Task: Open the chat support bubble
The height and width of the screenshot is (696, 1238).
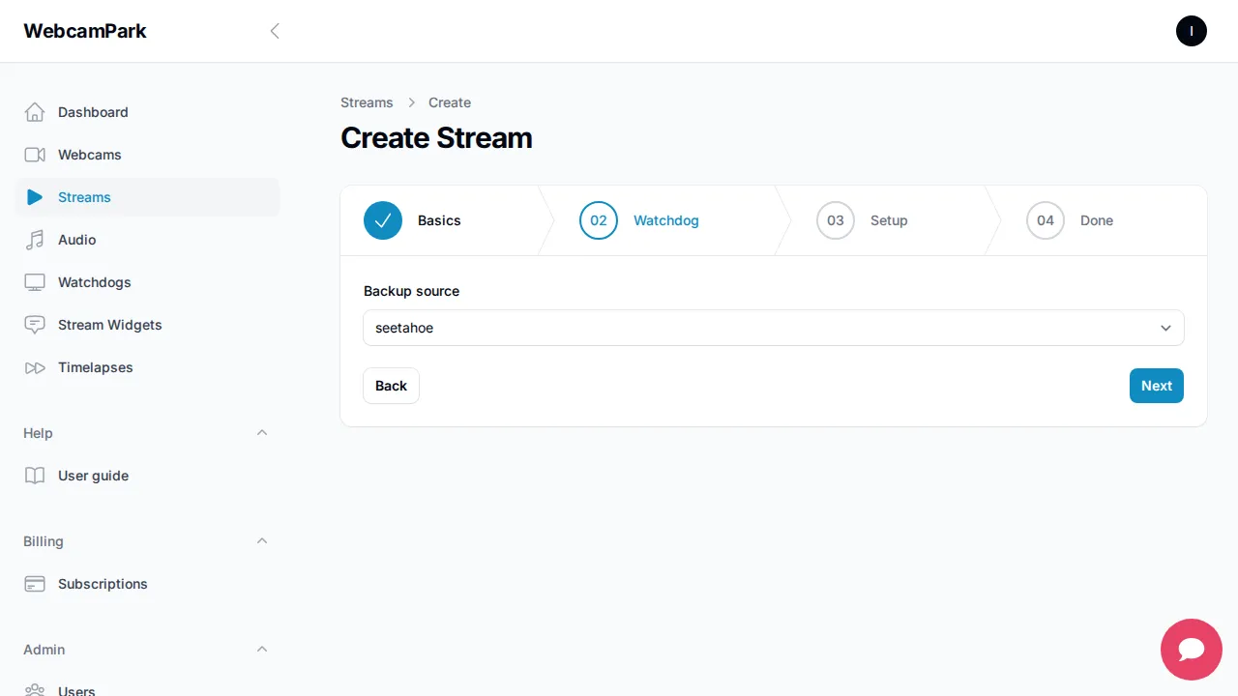Action: click(x=1191, y=649)
